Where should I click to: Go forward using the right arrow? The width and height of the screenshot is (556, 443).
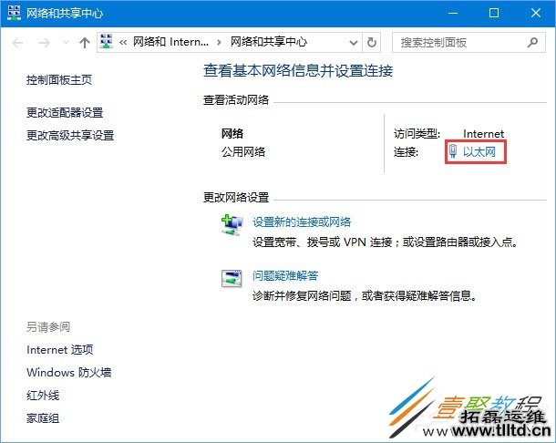[45, 43]
